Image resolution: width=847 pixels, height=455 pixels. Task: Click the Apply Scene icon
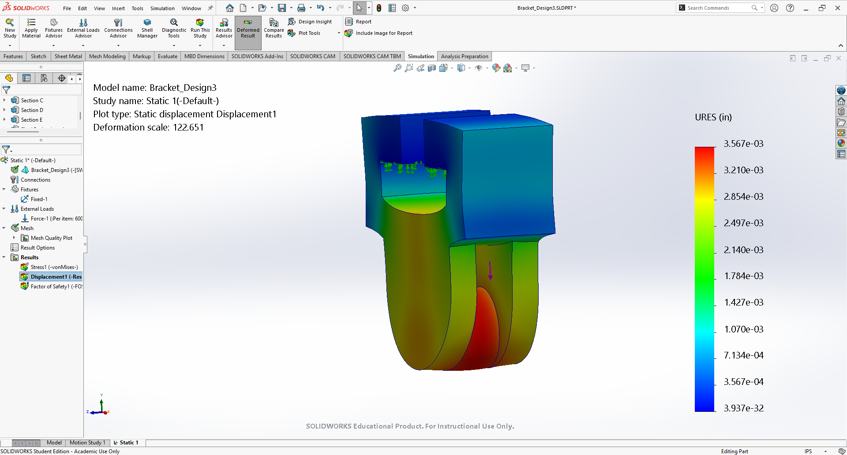point(508,68)
